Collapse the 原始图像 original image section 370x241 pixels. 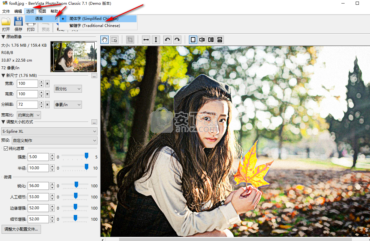pos(3,37)
